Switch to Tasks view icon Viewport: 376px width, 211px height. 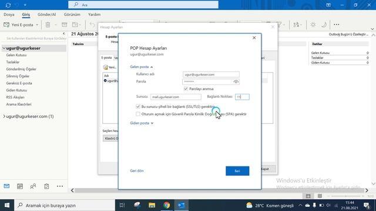(46, 186)
